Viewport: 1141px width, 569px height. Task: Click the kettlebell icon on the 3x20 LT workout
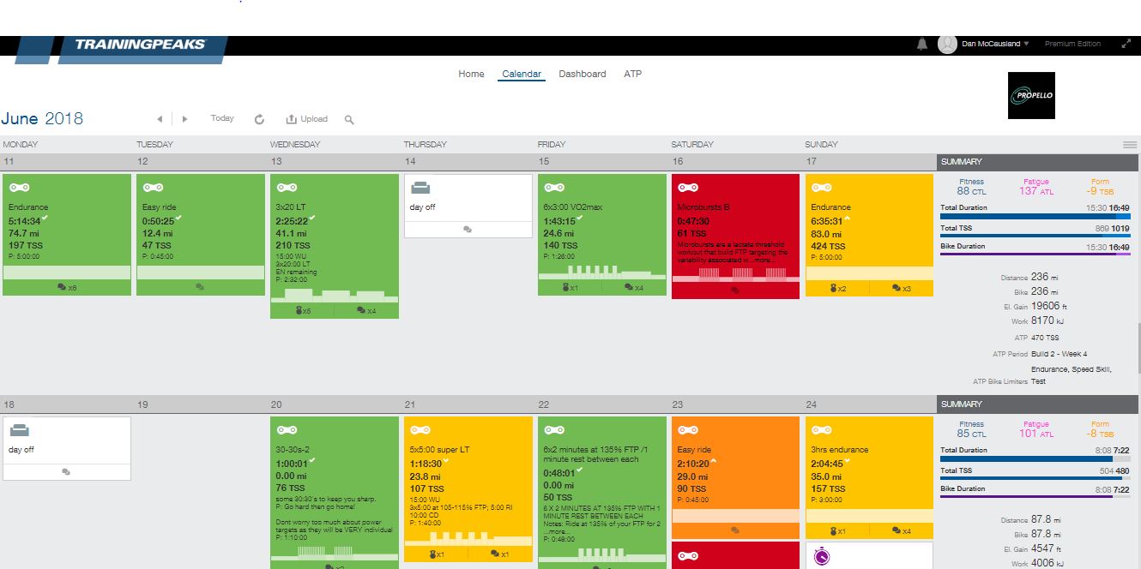pos(300,310)
